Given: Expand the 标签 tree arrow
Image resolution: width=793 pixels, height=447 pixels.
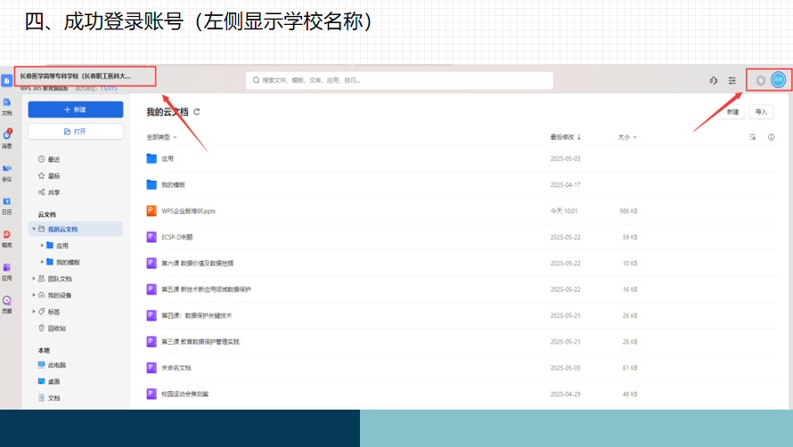Looking at the screenshot, I should coord(34,312).
